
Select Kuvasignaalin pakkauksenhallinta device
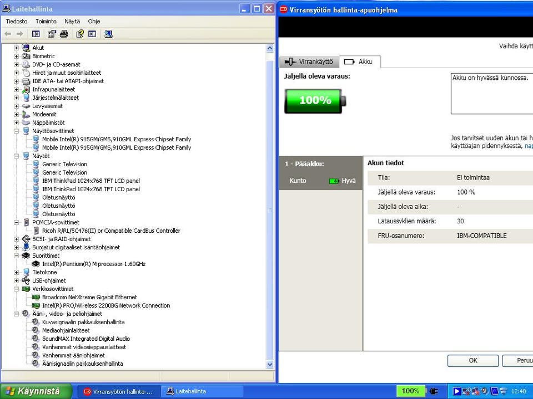[x=83, y=322]
